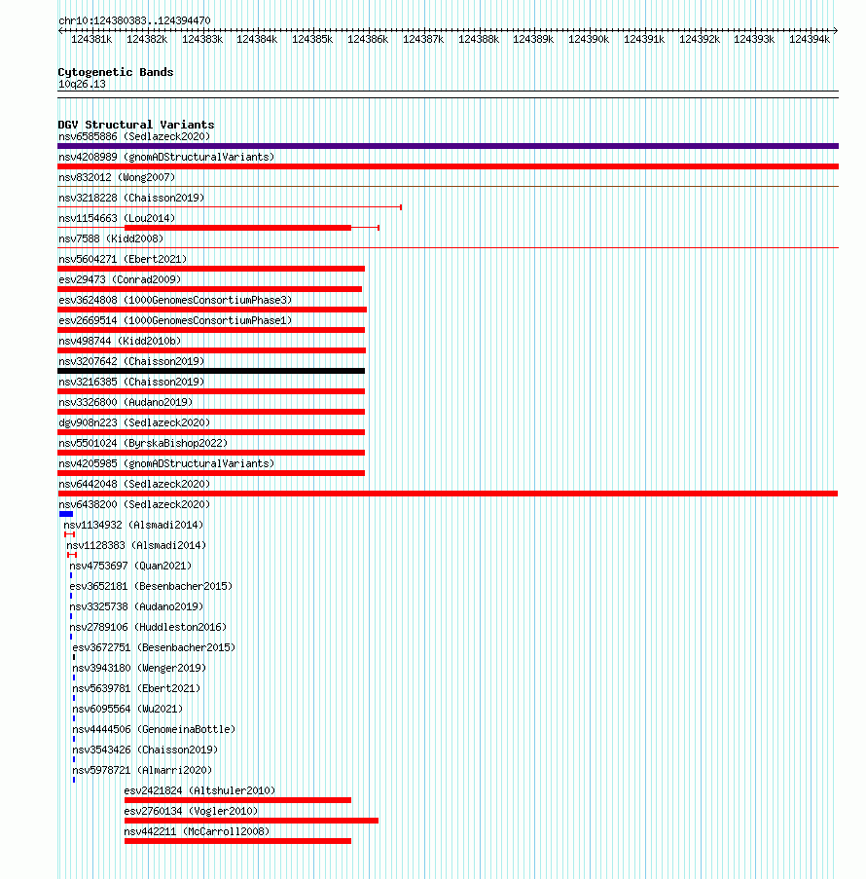Image resolution: width=866 pixels, height=879 pixels.
Task: Click nsv4205985 (gnomADStructuralVariants) label
Action: click(166, 463)
